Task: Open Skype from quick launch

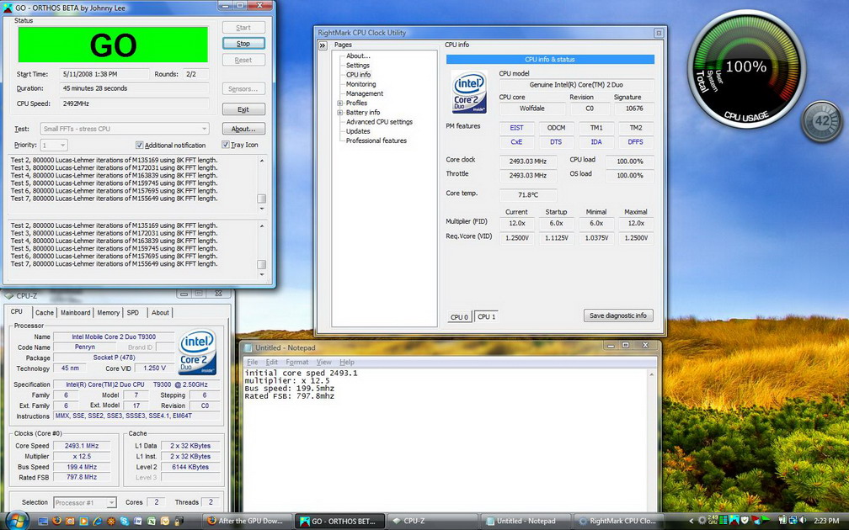Action: click(x=125, y=522)
